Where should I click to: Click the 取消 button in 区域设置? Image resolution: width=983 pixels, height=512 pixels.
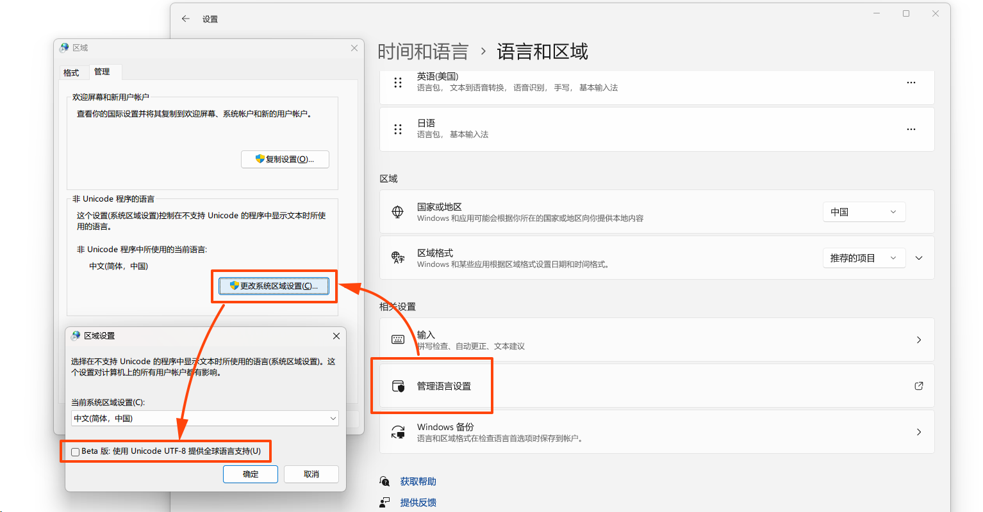(311, 474)
